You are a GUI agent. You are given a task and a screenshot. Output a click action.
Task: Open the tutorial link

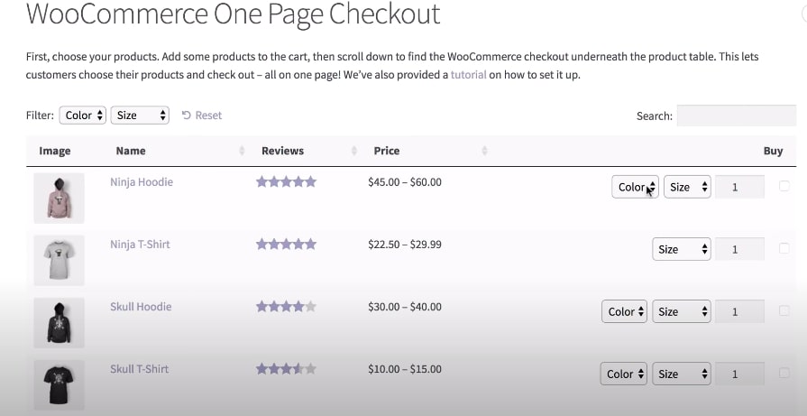(x=468, y=75)
